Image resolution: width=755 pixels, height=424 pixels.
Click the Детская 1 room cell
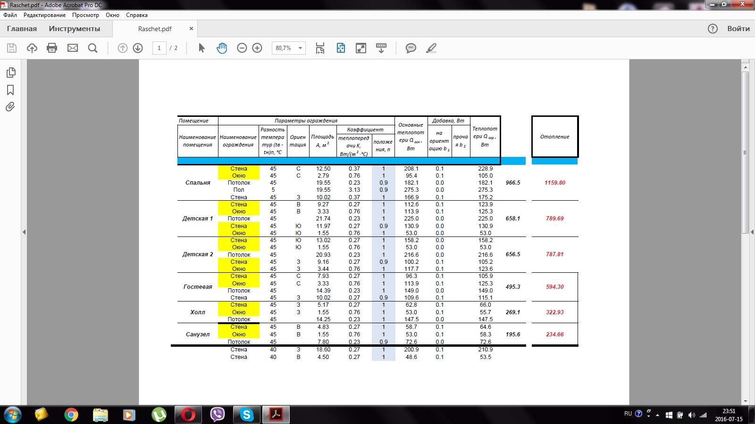point(198,219)
